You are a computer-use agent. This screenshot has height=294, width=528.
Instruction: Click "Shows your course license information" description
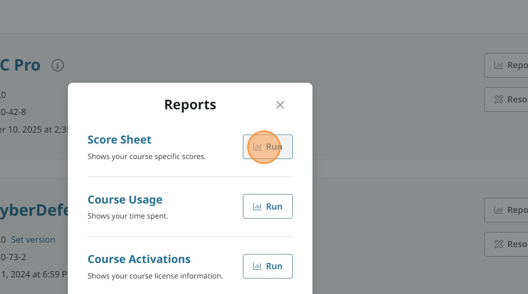(155, 276)
